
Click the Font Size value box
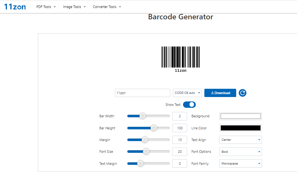click(x=180, y=152)
